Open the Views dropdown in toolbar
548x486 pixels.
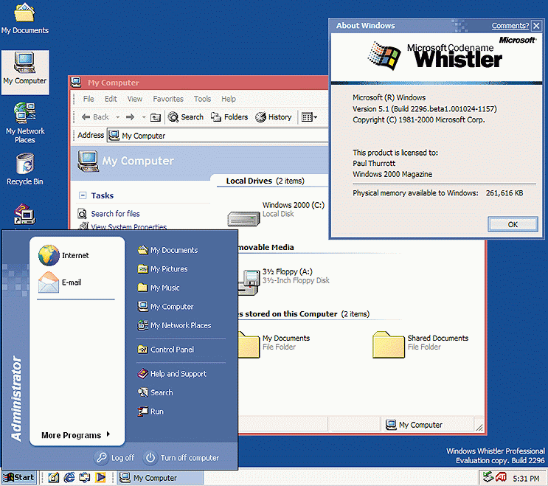(x=309, y=117)
